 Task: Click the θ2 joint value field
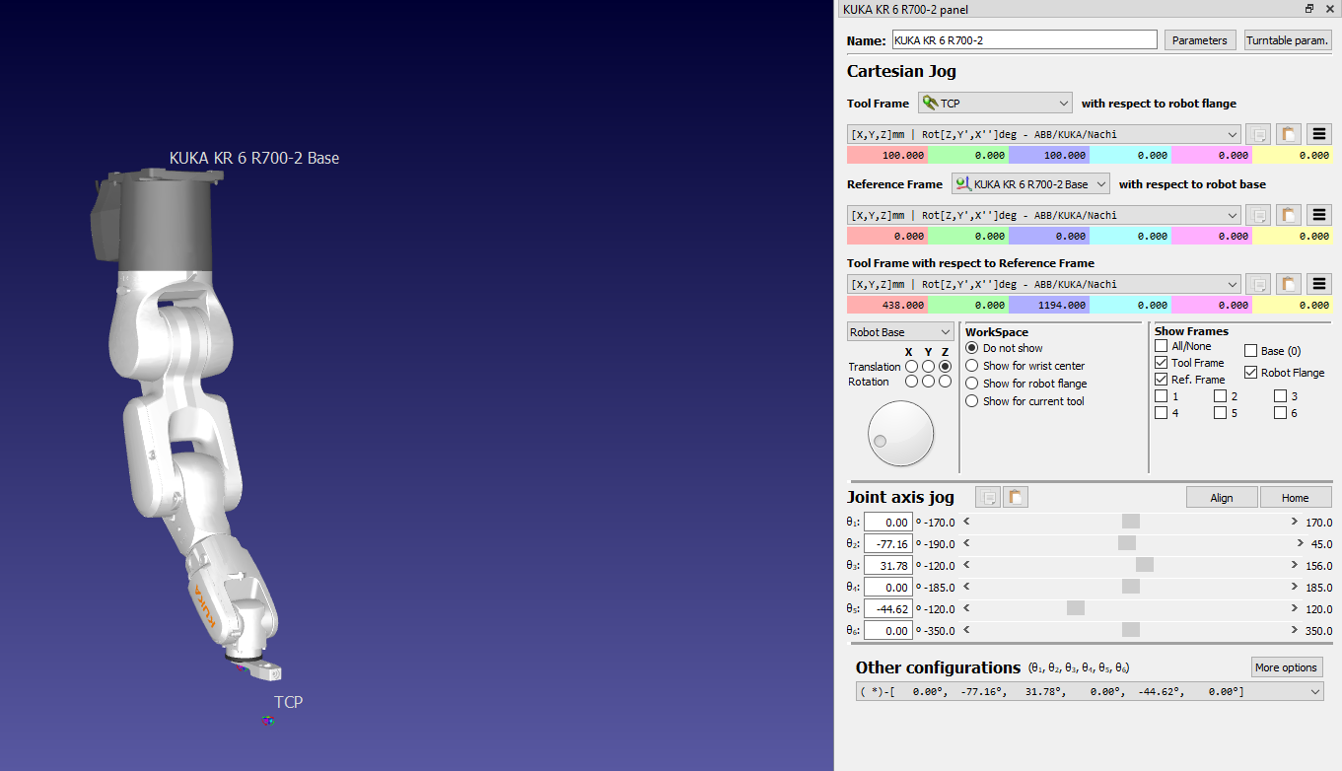click(x=887, y=544)
